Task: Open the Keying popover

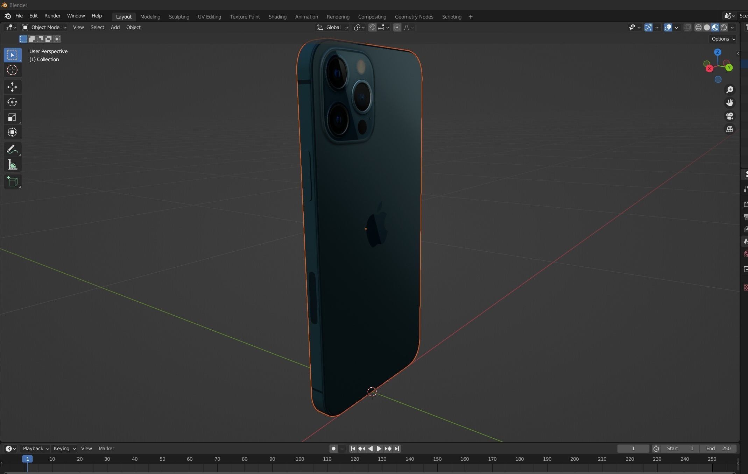Action: (x=64, y=448)
